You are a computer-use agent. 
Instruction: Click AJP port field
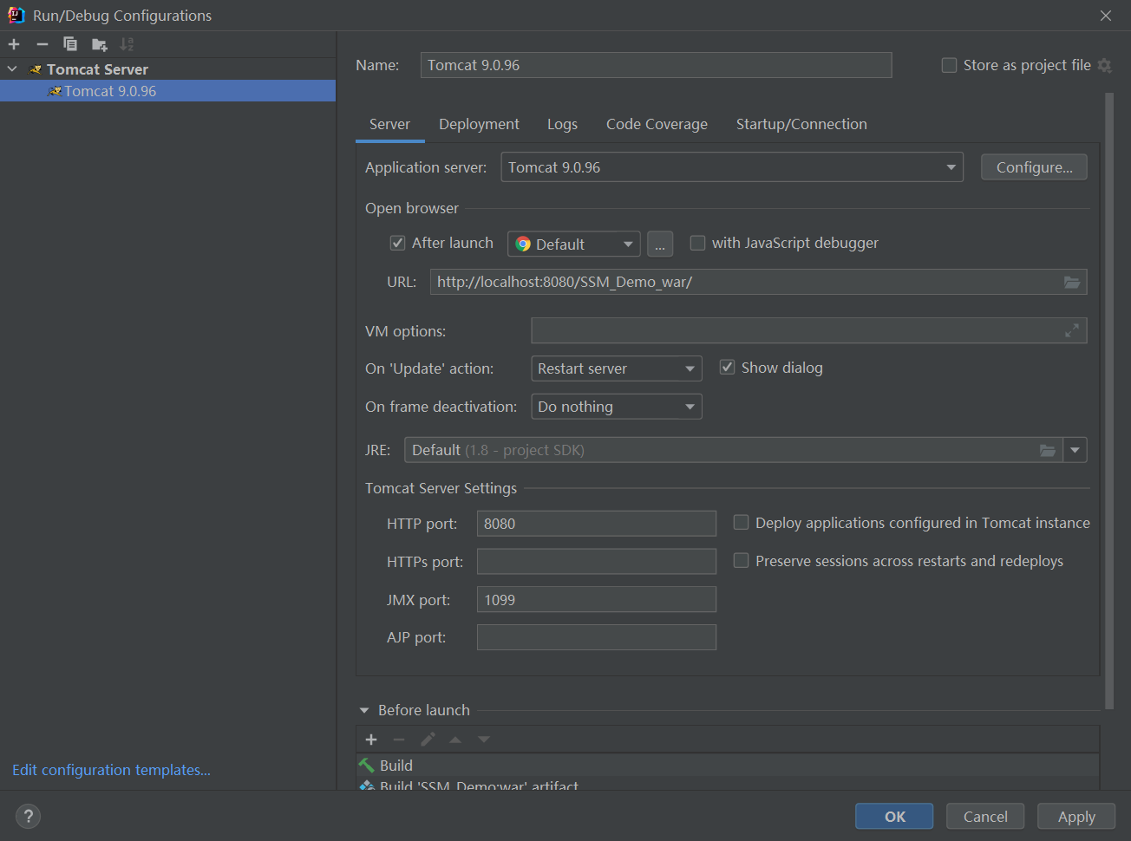pos(597,637)
